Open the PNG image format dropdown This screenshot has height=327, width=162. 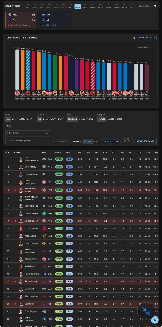pos(128,141)
